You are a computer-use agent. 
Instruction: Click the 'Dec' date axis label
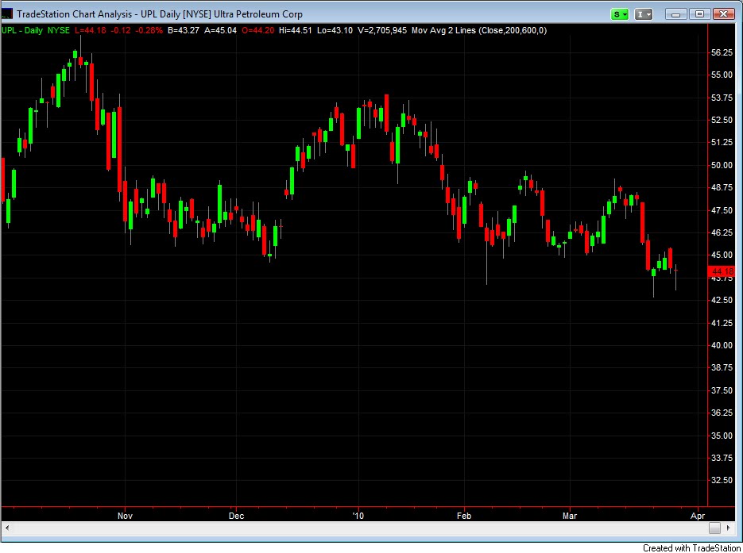(236, 516)
